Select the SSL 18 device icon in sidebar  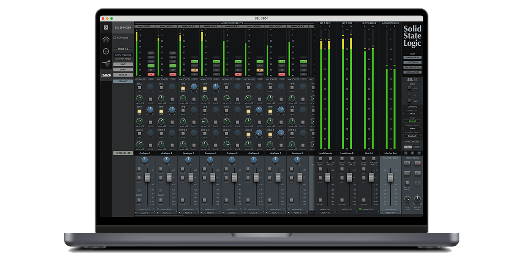[x=106, y=75]
